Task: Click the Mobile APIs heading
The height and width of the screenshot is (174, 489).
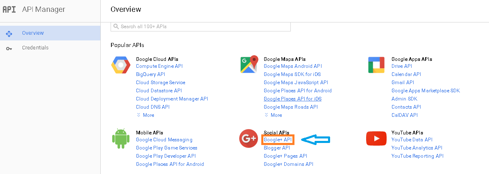Action: 150,133
